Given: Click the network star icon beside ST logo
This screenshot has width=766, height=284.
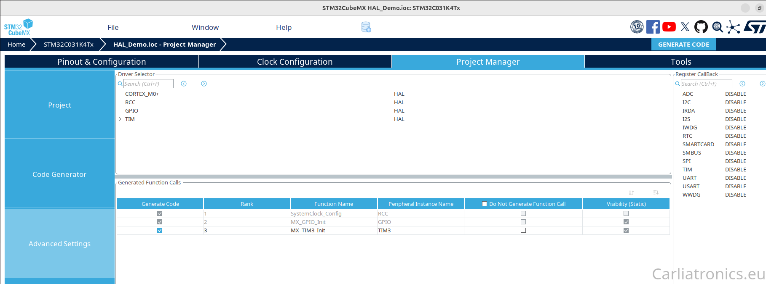Looking at the screenshot, I should click(x=733, y=27).
